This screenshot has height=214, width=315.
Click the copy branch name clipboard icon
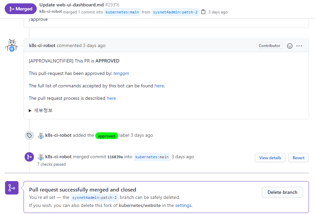pos(203,12)
